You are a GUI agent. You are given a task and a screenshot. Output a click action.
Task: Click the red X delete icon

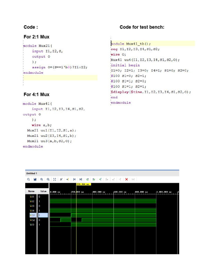click(126, 179)
